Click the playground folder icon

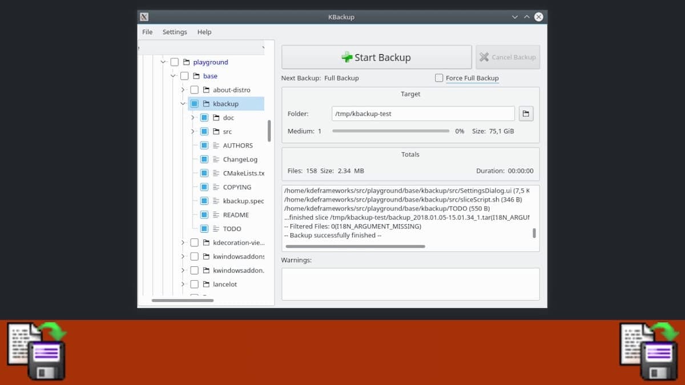tap(186, 62)
